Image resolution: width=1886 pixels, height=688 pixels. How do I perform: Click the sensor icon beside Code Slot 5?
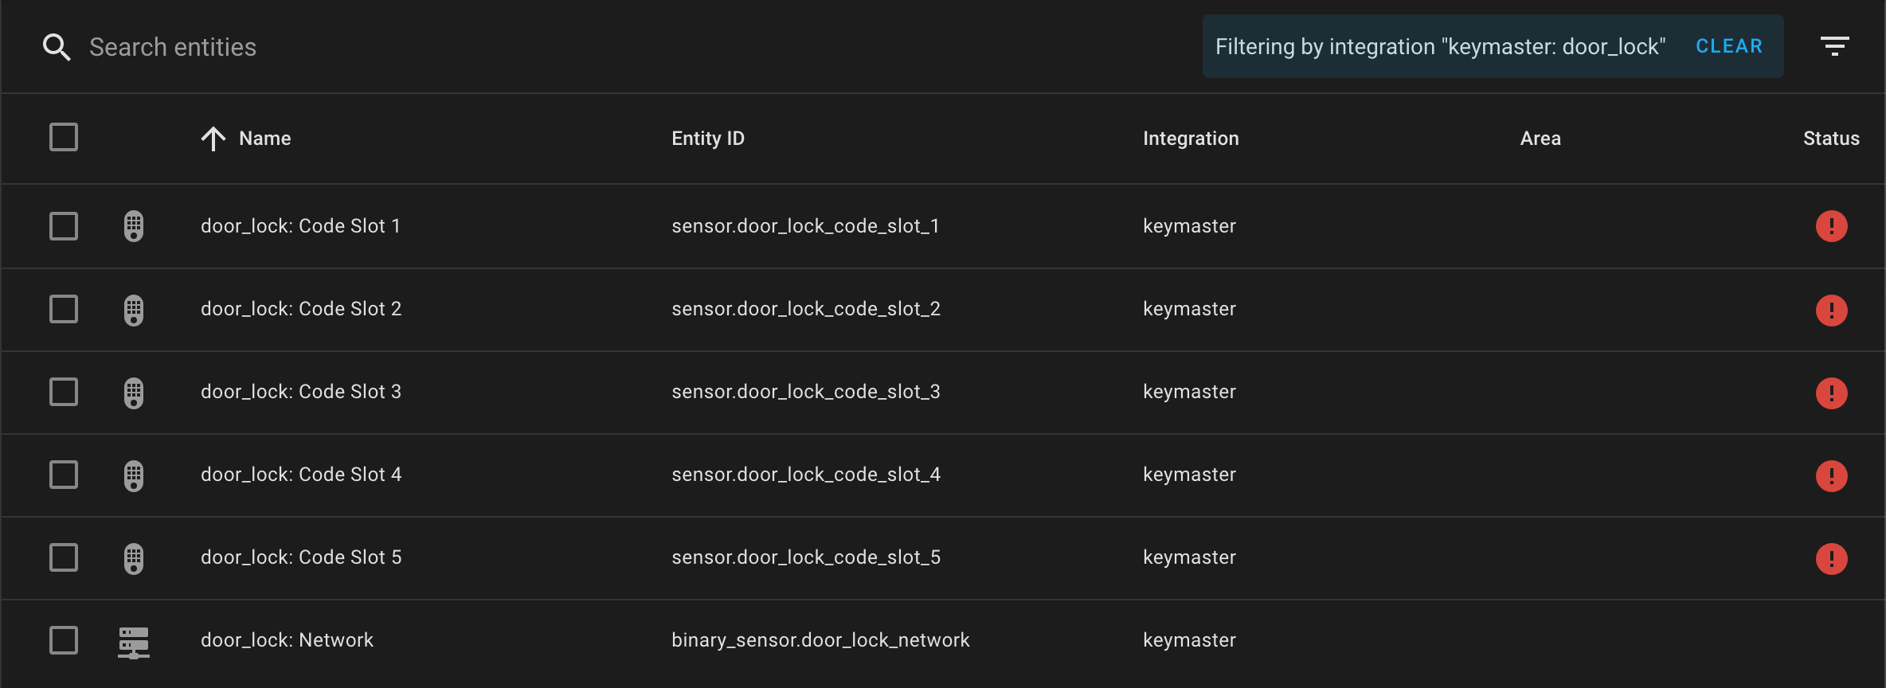point(133,558)
